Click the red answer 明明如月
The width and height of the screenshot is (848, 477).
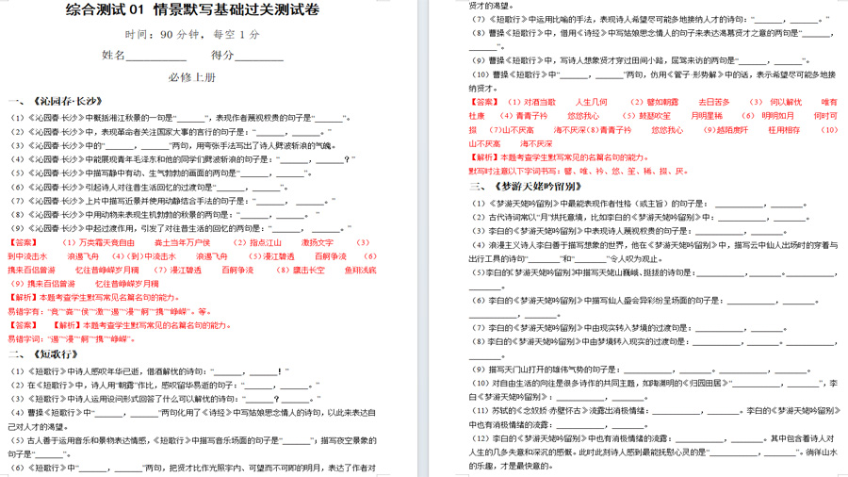[777, 116]
